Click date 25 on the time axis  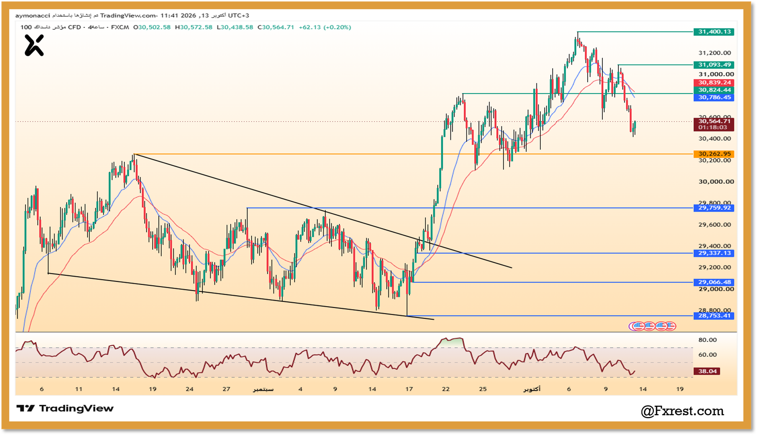[483, 389]
